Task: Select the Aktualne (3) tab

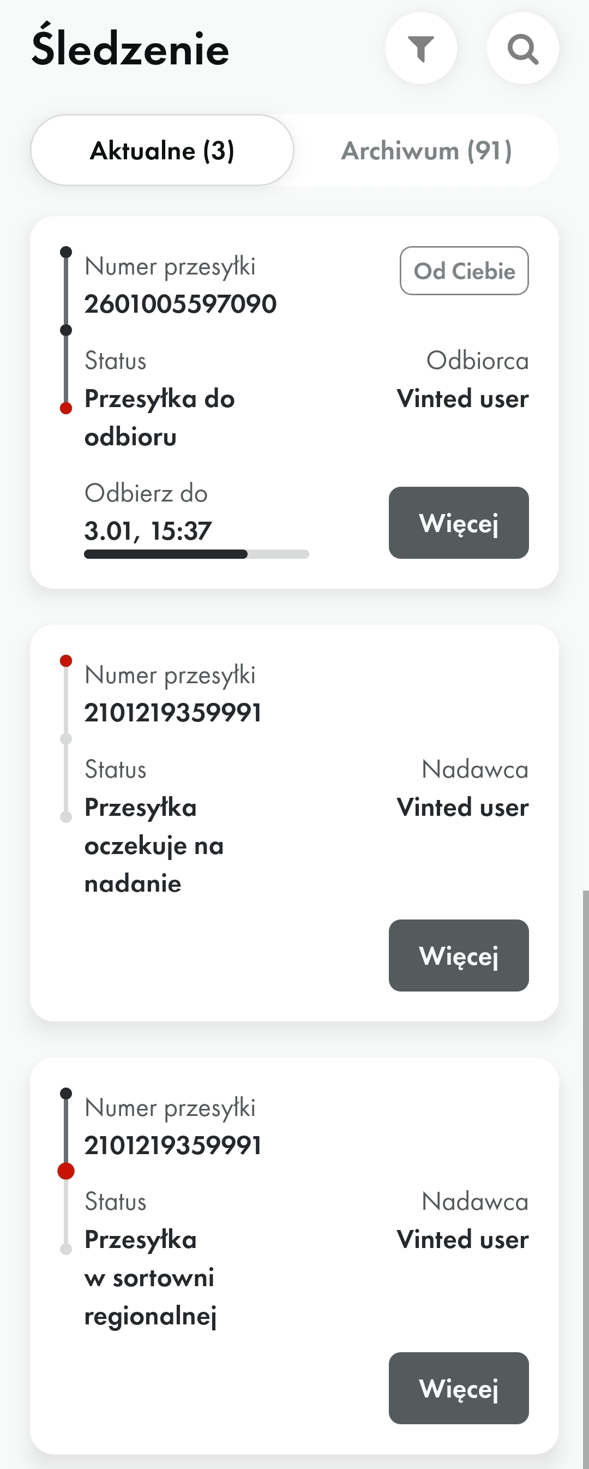Action: [x=163, y=151]
